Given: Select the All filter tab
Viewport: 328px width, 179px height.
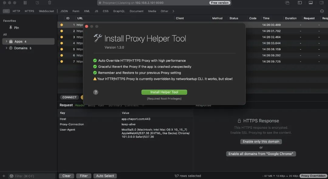Looking at the screenshot, I should [x=6, y=11].
